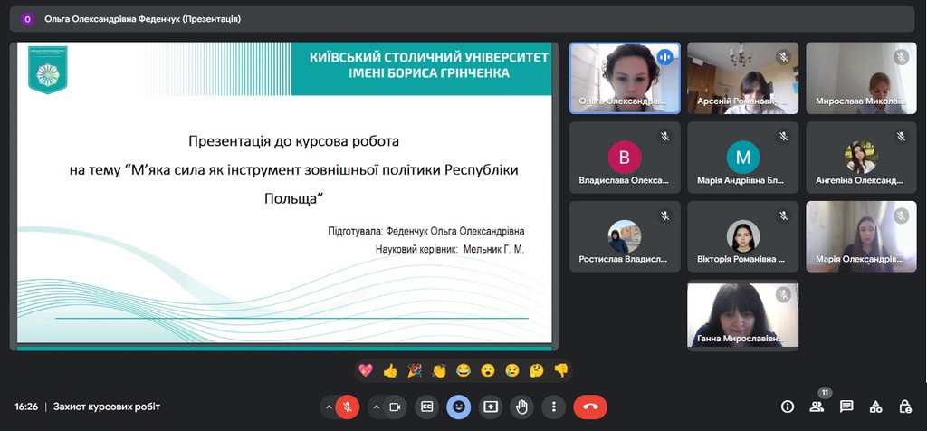The height and width of the screenshot is (431, 927).
Task: Unmute the microphone with the red mic button
Action: (x=347, y=407)
